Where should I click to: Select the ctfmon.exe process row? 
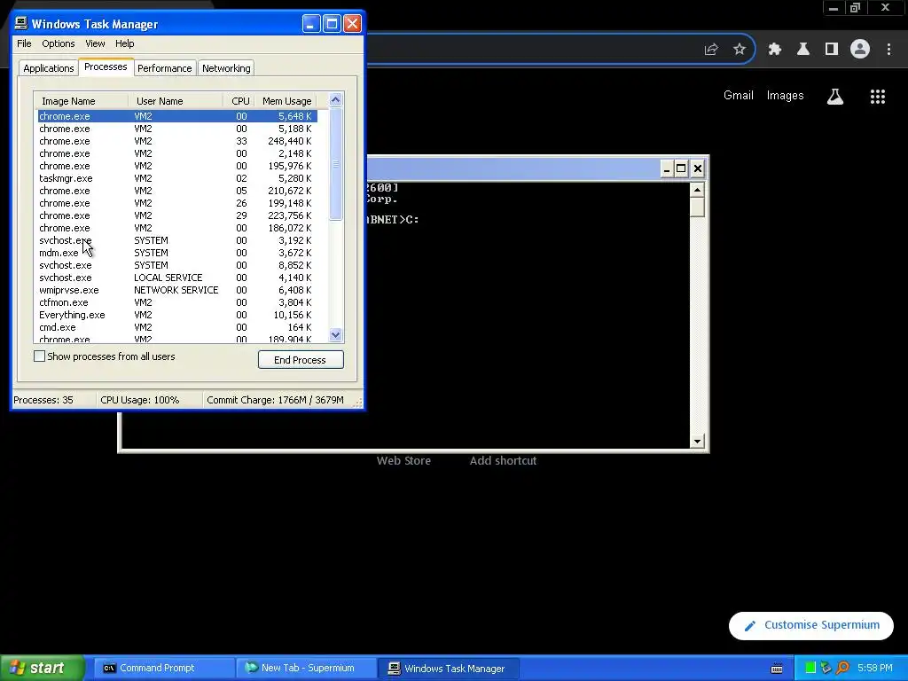click(x=177, y=303)
